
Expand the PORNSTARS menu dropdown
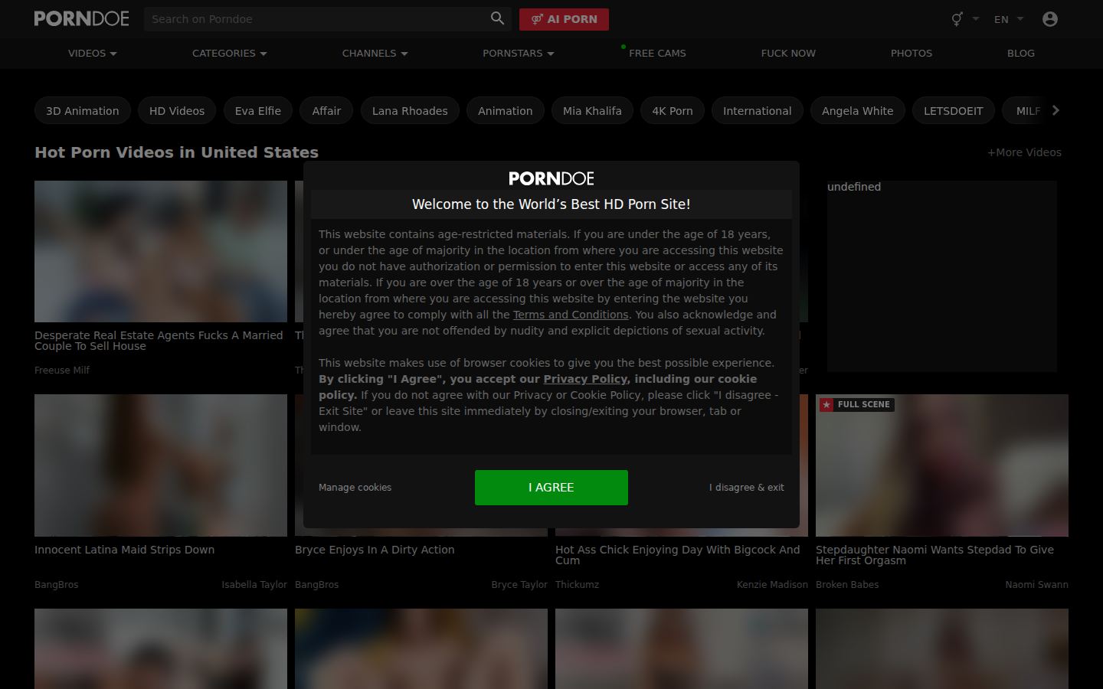click(519, 53)
